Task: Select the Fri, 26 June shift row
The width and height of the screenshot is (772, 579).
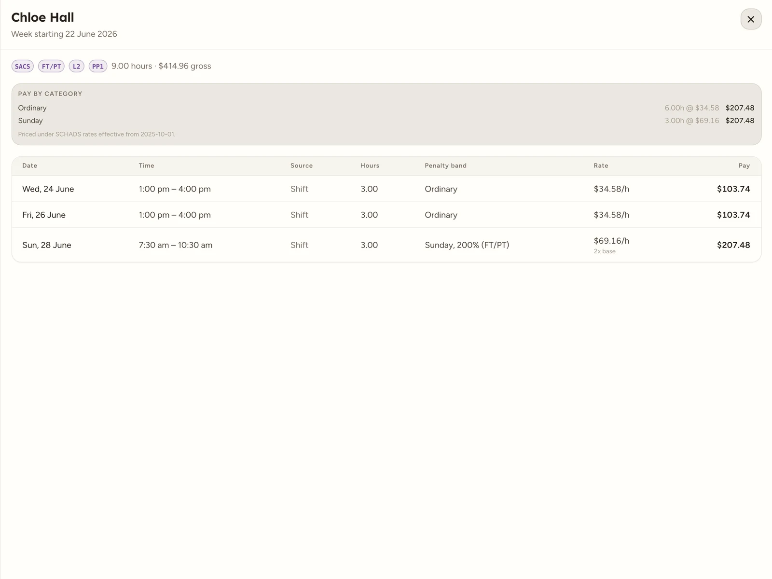Action: 386,215
